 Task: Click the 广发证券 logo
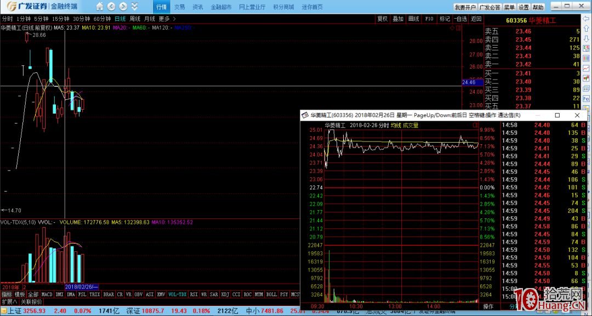(42, 7)
